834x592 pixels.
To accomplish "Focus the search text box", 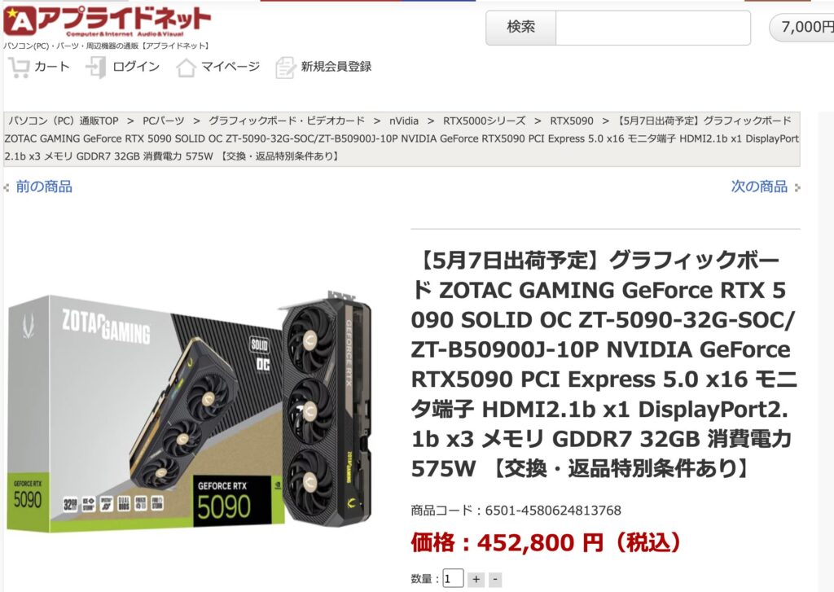I will click(x=653, y=27).
